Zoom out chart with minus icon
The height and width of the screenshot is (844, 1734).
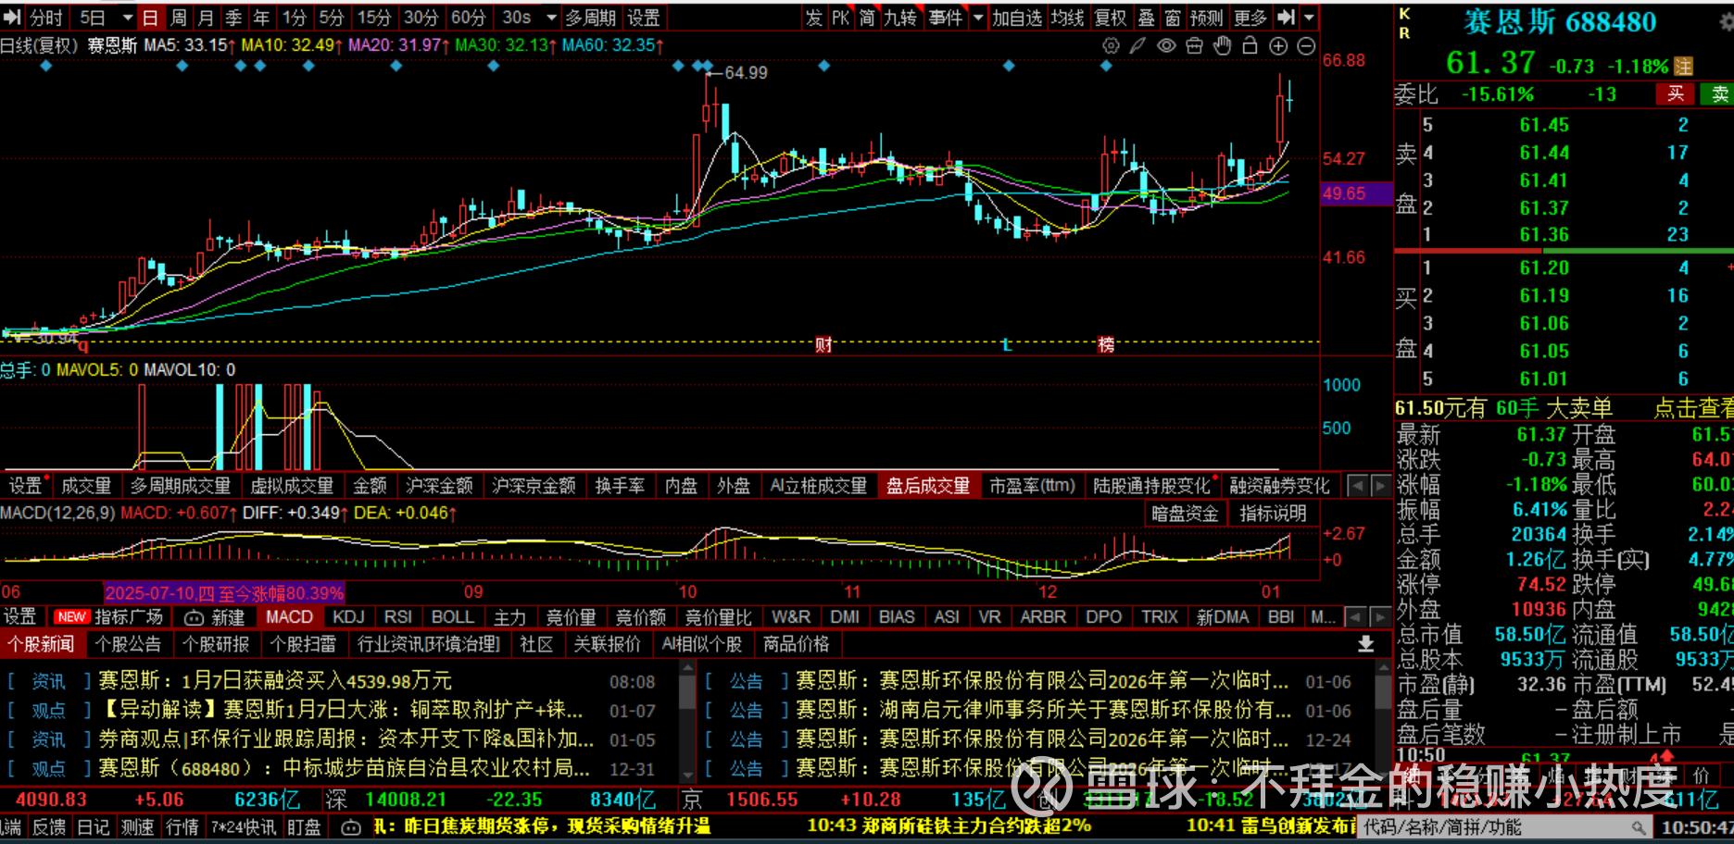(1306, 45)
